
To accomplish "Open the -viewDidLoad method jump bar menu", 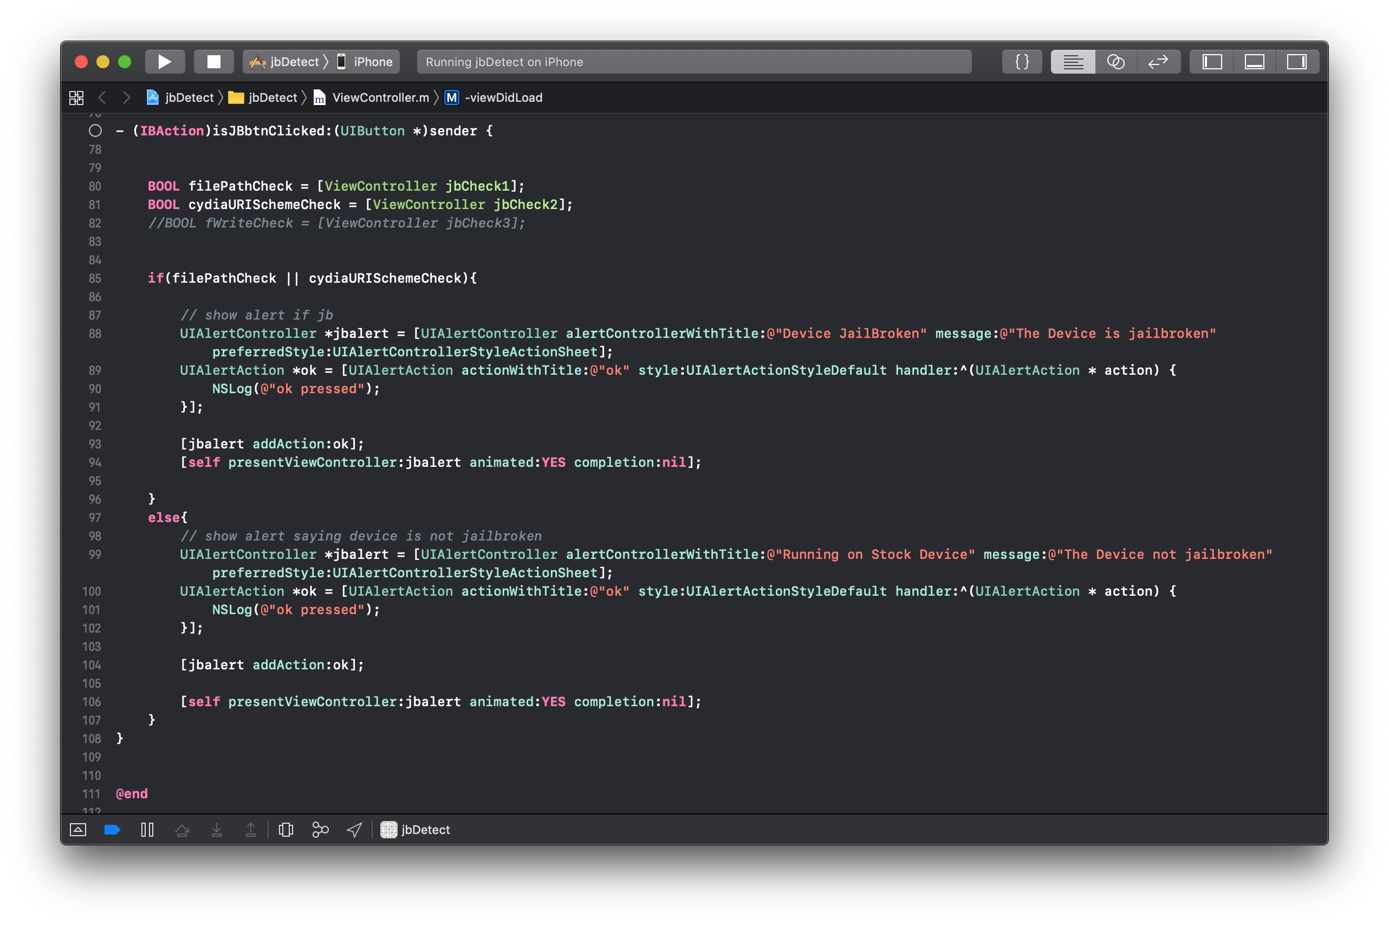I will click(x=494, y=97).
